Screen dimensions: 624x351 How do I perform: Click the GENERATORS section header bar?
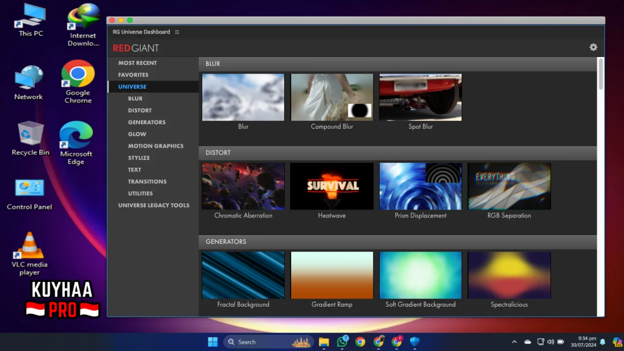[x=398, y=242]
